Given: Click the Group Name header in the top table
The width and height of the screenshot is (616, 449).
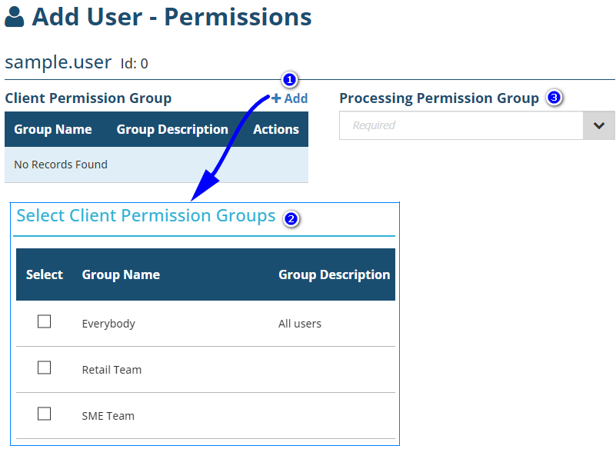Looking at the screenshot, I should coord(53,129).
